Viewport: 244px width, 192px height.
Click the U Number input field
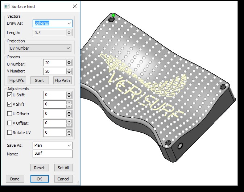(x=55, y=63)
